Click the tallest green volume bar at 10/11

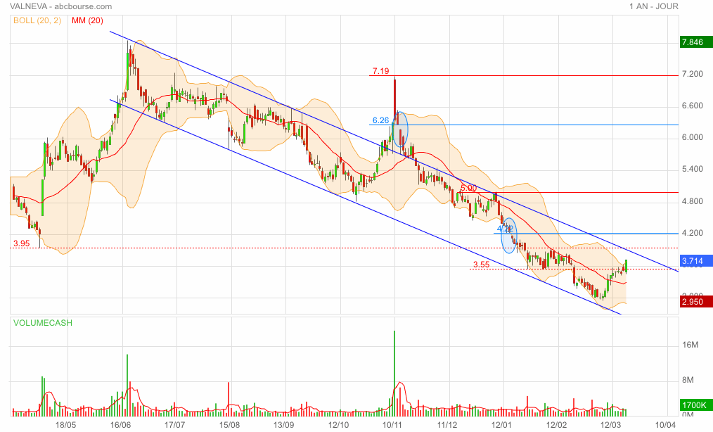394,374
